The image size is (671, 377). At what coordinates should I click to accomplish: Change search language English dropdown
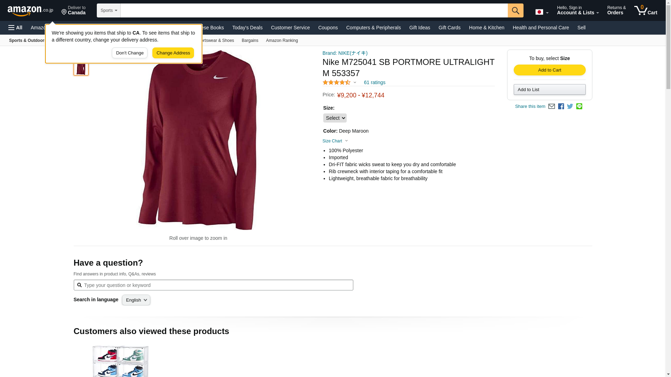(136, 300)
